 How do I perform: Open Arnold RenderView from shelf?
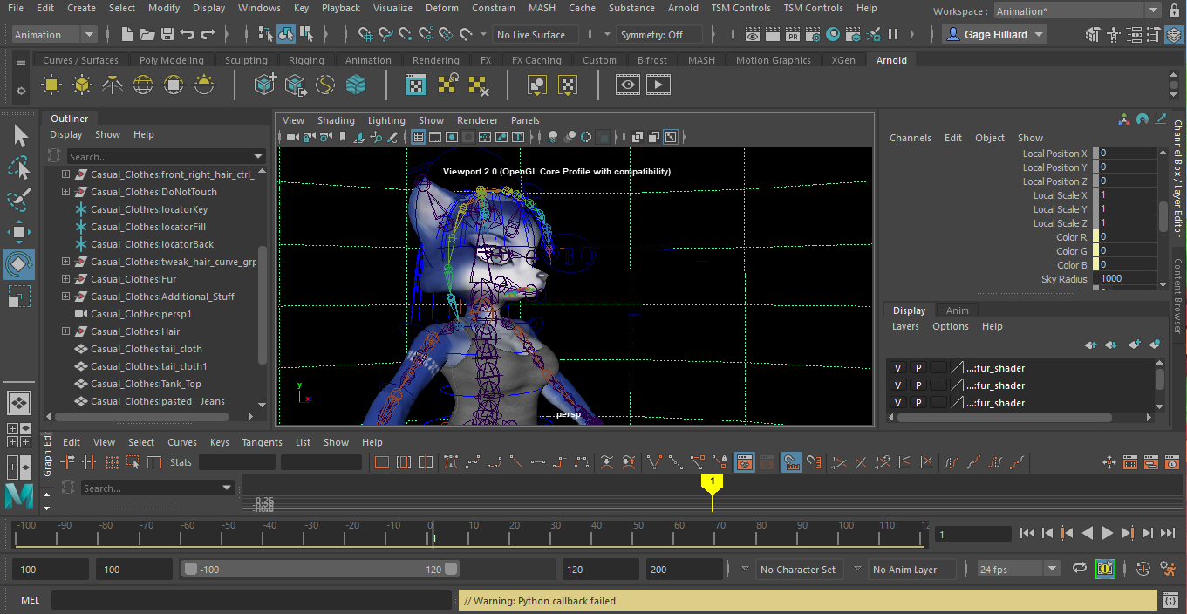point(629,85)
